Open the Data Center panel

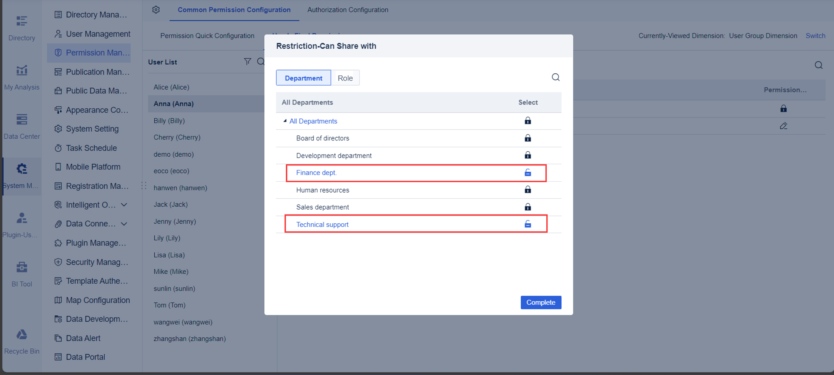(x=21, y=124)
